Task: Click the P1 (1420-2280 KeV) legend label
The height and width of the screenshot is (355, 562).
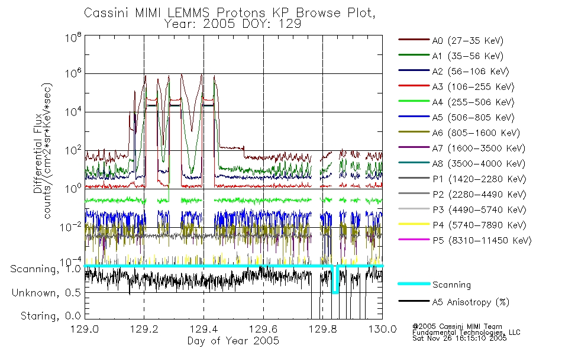Action: coord(479,179)
